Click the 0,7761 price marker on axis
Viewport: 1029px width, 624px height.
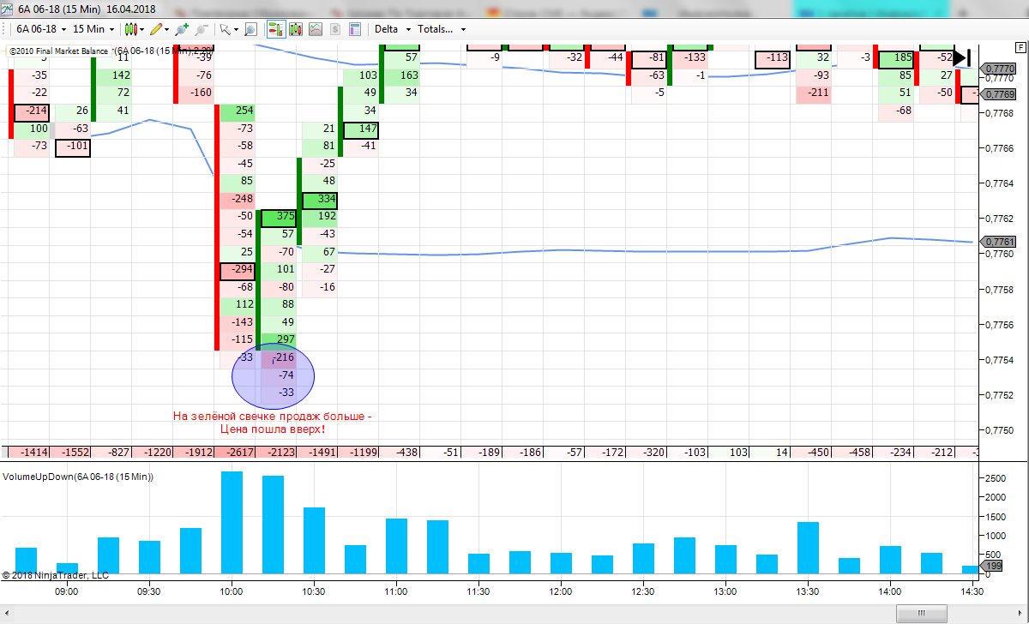tap(999, 242)
